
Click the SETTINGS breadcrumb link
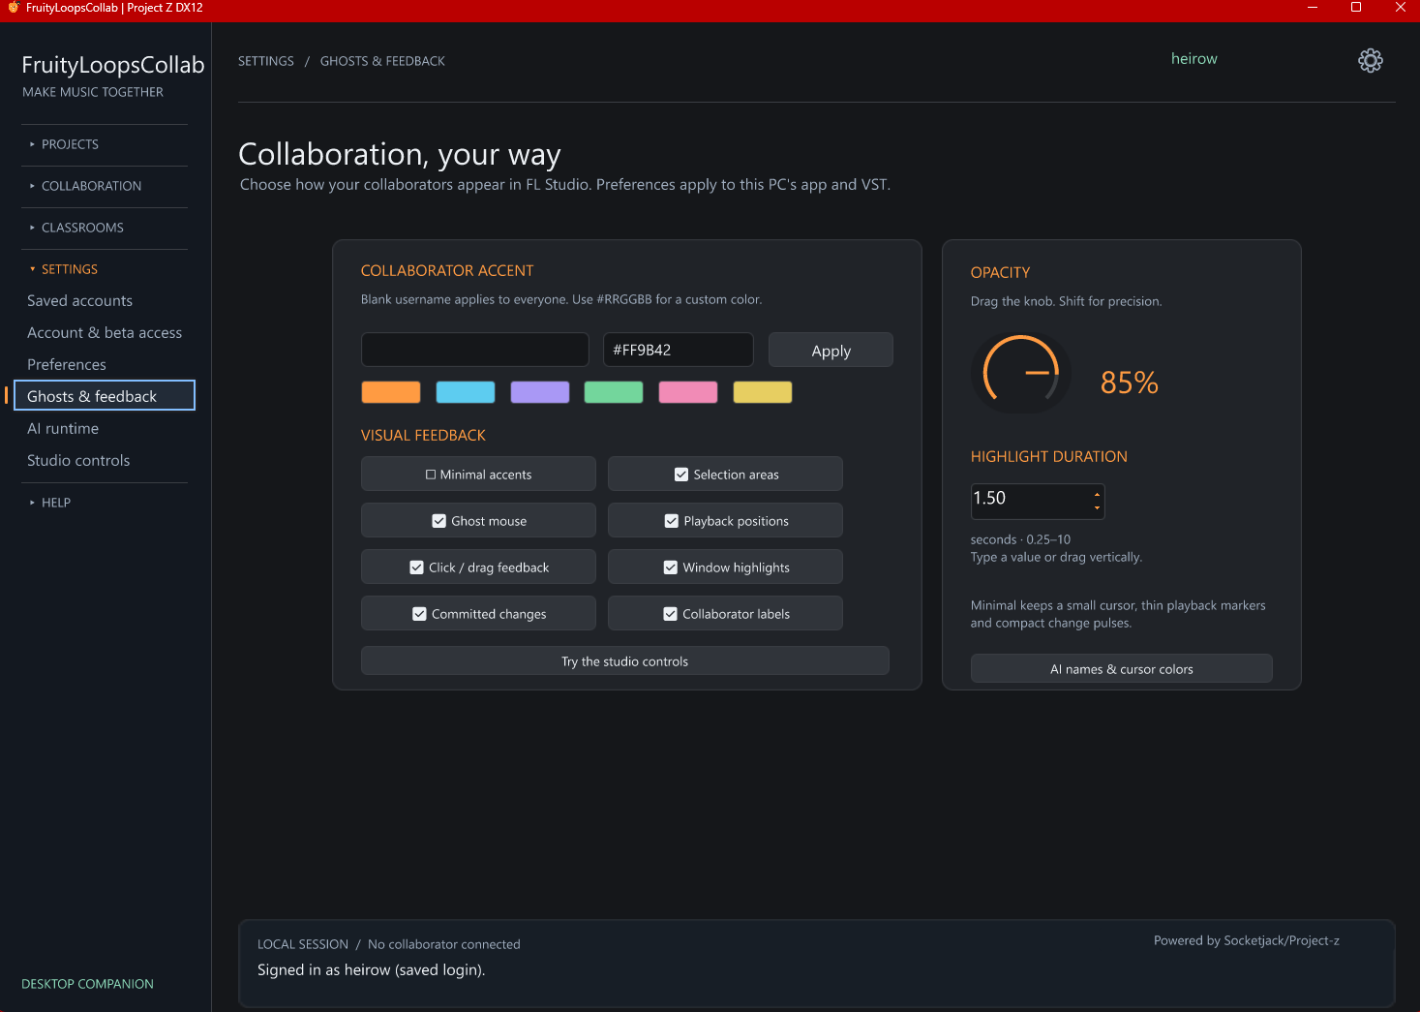pos(266,61)
